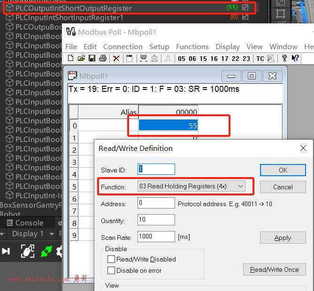Toggle checkbox beside PLCOutputIntShortOutputRegister
The height and width of the screenshot is (291, 314).
[245, 7]
